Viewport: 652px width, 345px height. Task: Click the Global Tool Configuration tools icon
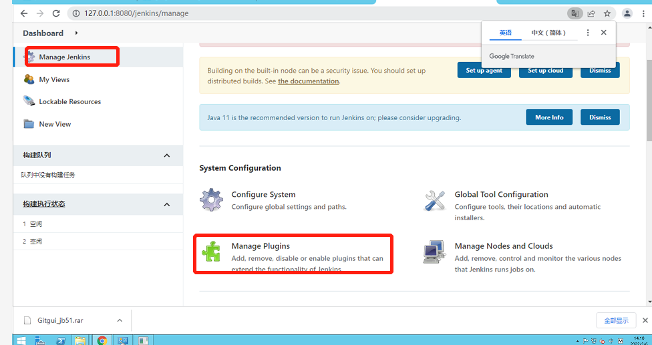pyautogui.click(x=435, y=200)
